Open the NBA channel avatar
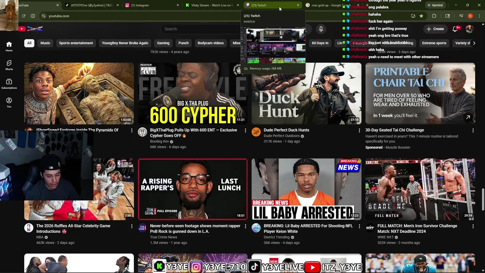This screenshot has width=485, height=273. (x=29, y=227)
